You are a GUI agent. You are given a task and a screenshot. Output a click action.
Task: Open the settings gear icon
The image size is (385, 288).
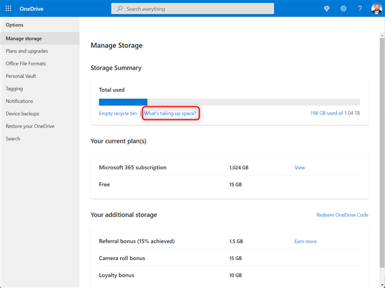pyautogui.click(x=343, y=8)
